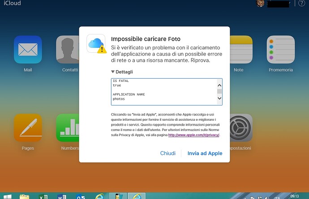
Task: Open Excel from the taskbar
Action: (x=43, y=197)
